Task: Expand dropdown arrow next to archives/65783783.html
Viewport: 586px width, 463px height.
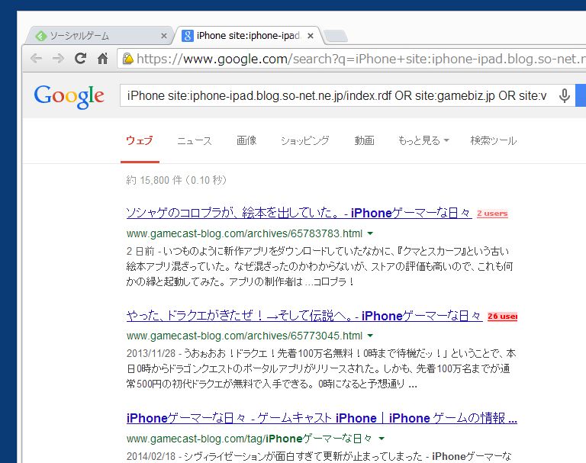Action: pos(370,233)
